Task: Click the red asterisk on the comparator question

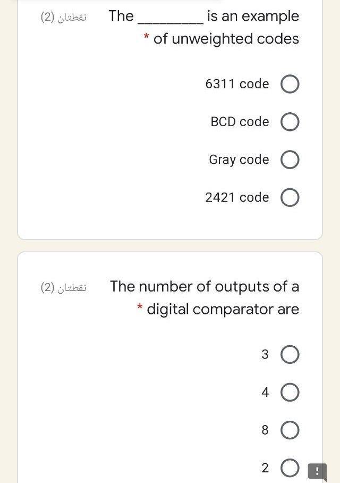Action: (x=139, y=309)
